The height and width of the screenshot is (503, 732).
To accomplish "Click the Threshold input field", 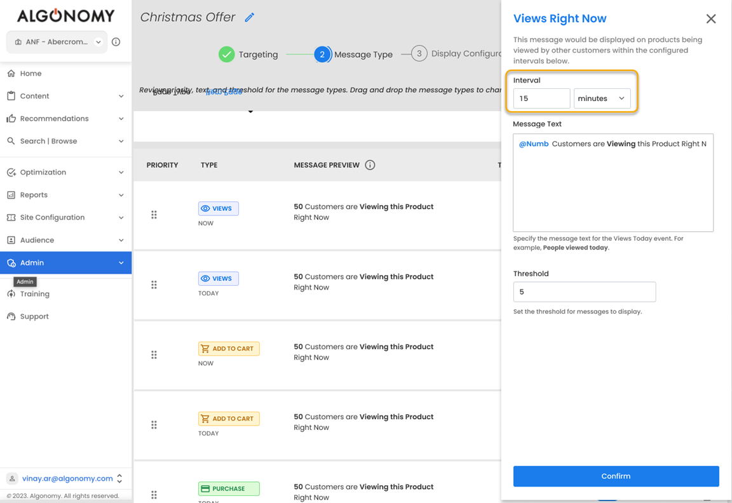I will coord(584,292).
